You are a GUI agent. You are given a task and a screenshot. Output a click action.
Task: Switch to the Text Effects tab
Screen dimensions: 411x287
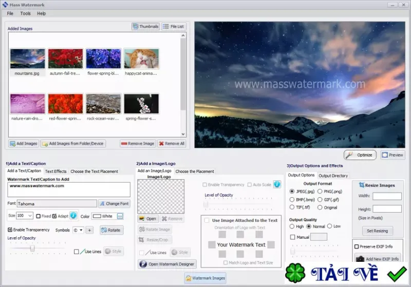56,171
